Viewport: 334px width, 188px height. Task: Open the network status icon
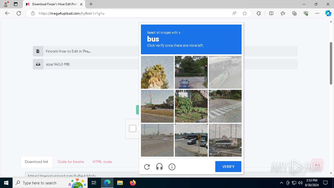pos(294,183)
